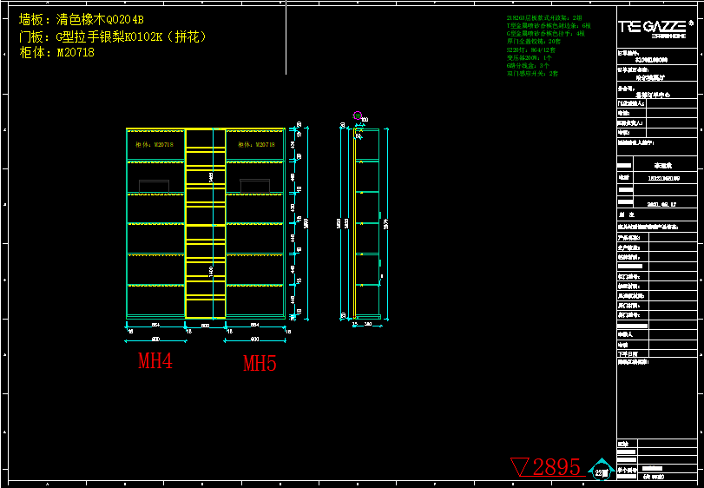The height and width of the screenshot is (488, 704).
Task: Select the 门板 G型拉手 door panel text
Action: pos(112,36)
